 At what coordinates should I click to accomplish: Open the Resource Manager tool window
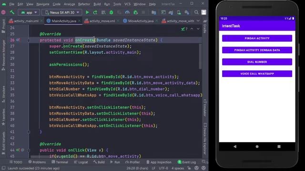tap(3, 56)
